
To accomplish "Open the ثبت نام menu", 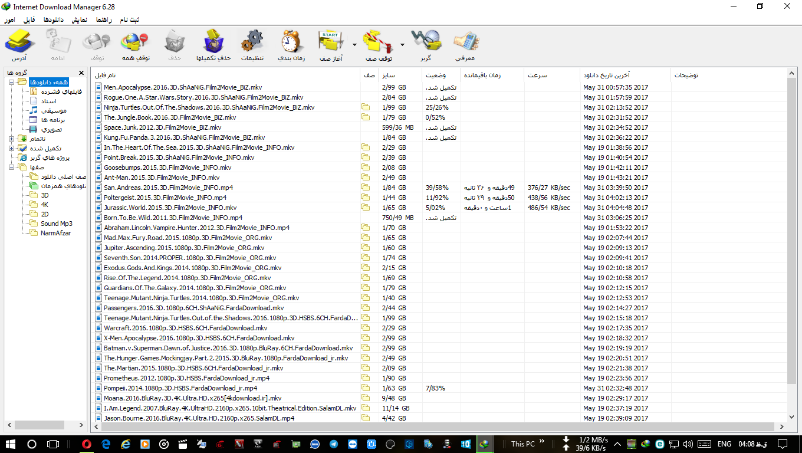I will point(130,19).
